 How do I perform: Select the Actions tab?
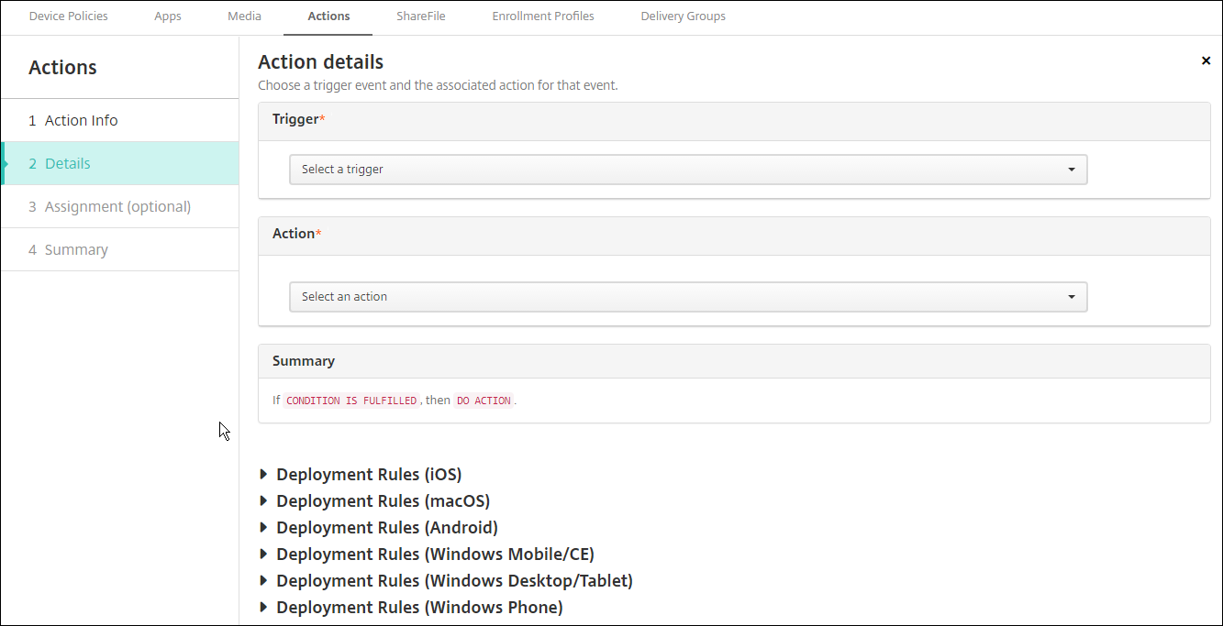point(328,16)
